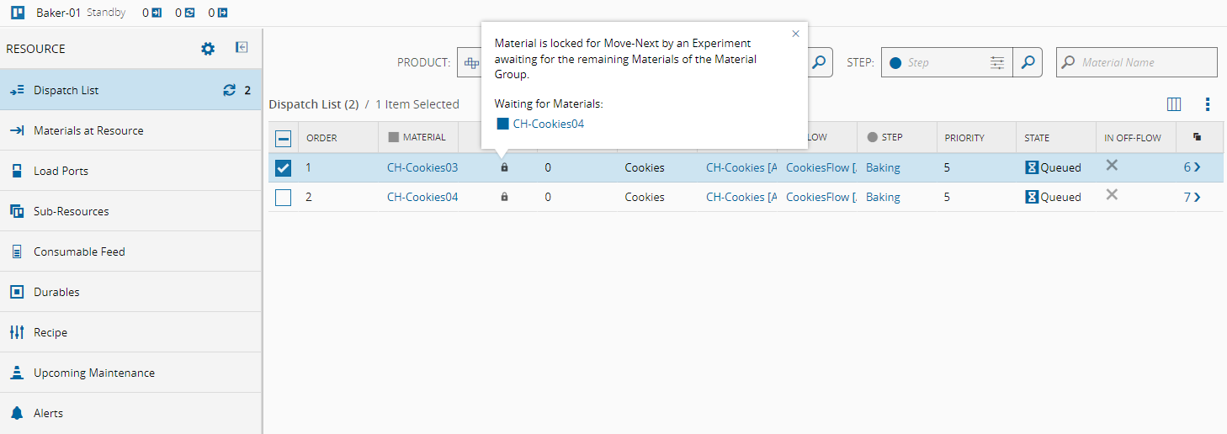This screenshot has height=434, width=1227.
Task: Toggle the select-all header checkbox
Action: [x=284, y=138]
